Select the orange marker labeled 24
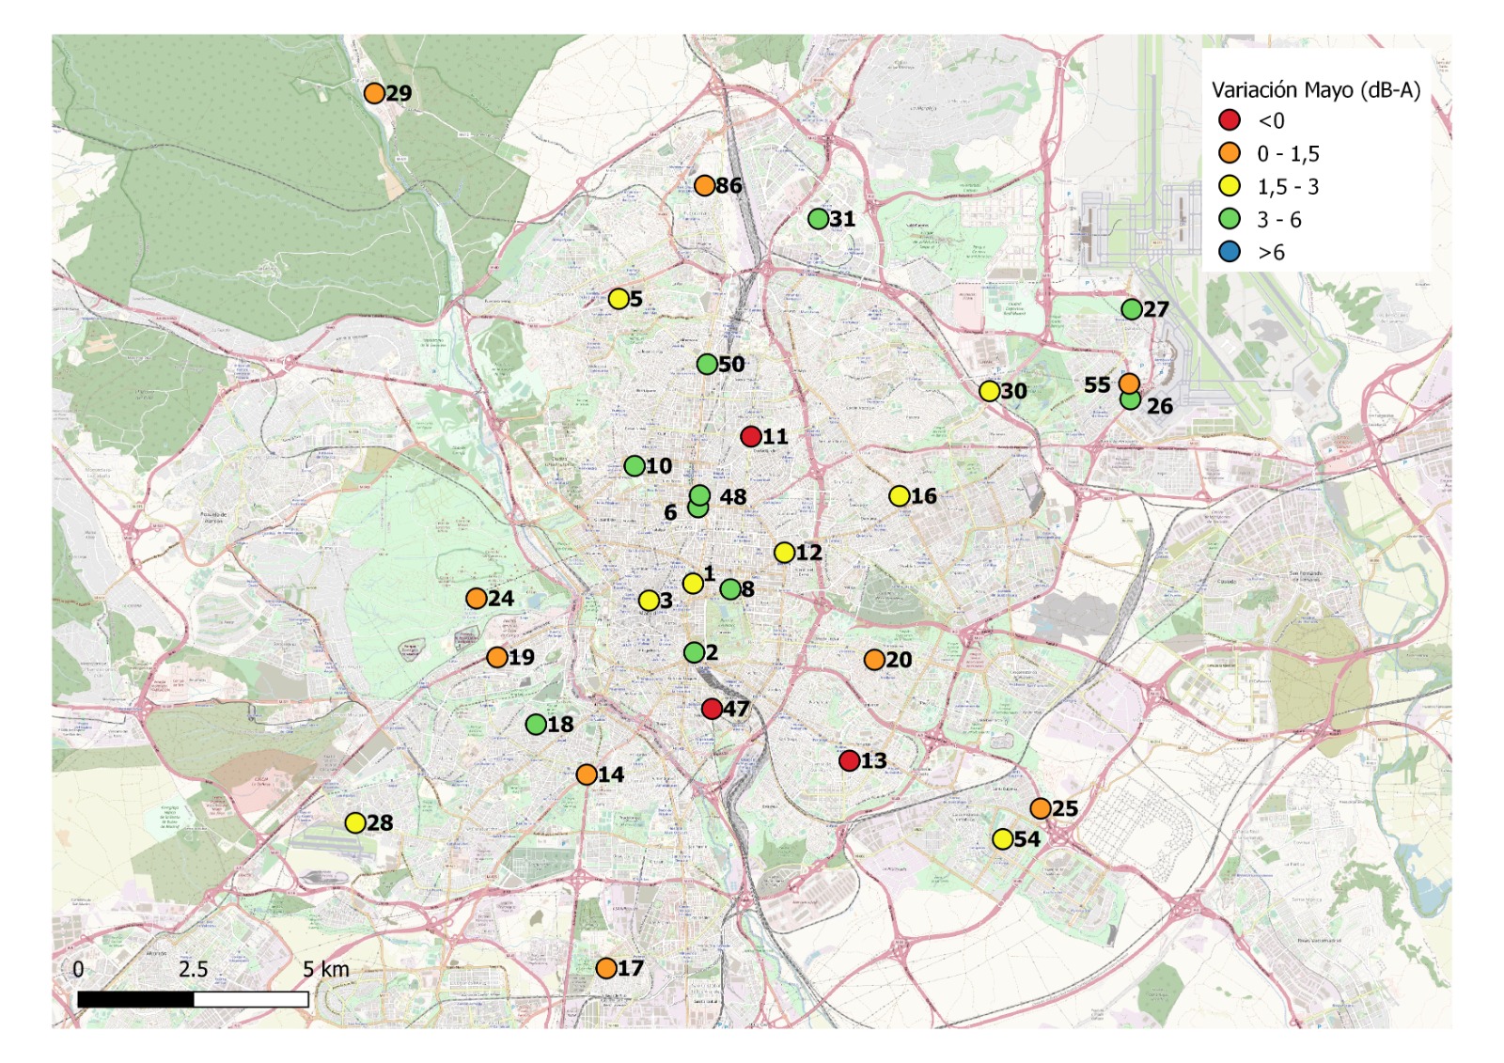 477,599
